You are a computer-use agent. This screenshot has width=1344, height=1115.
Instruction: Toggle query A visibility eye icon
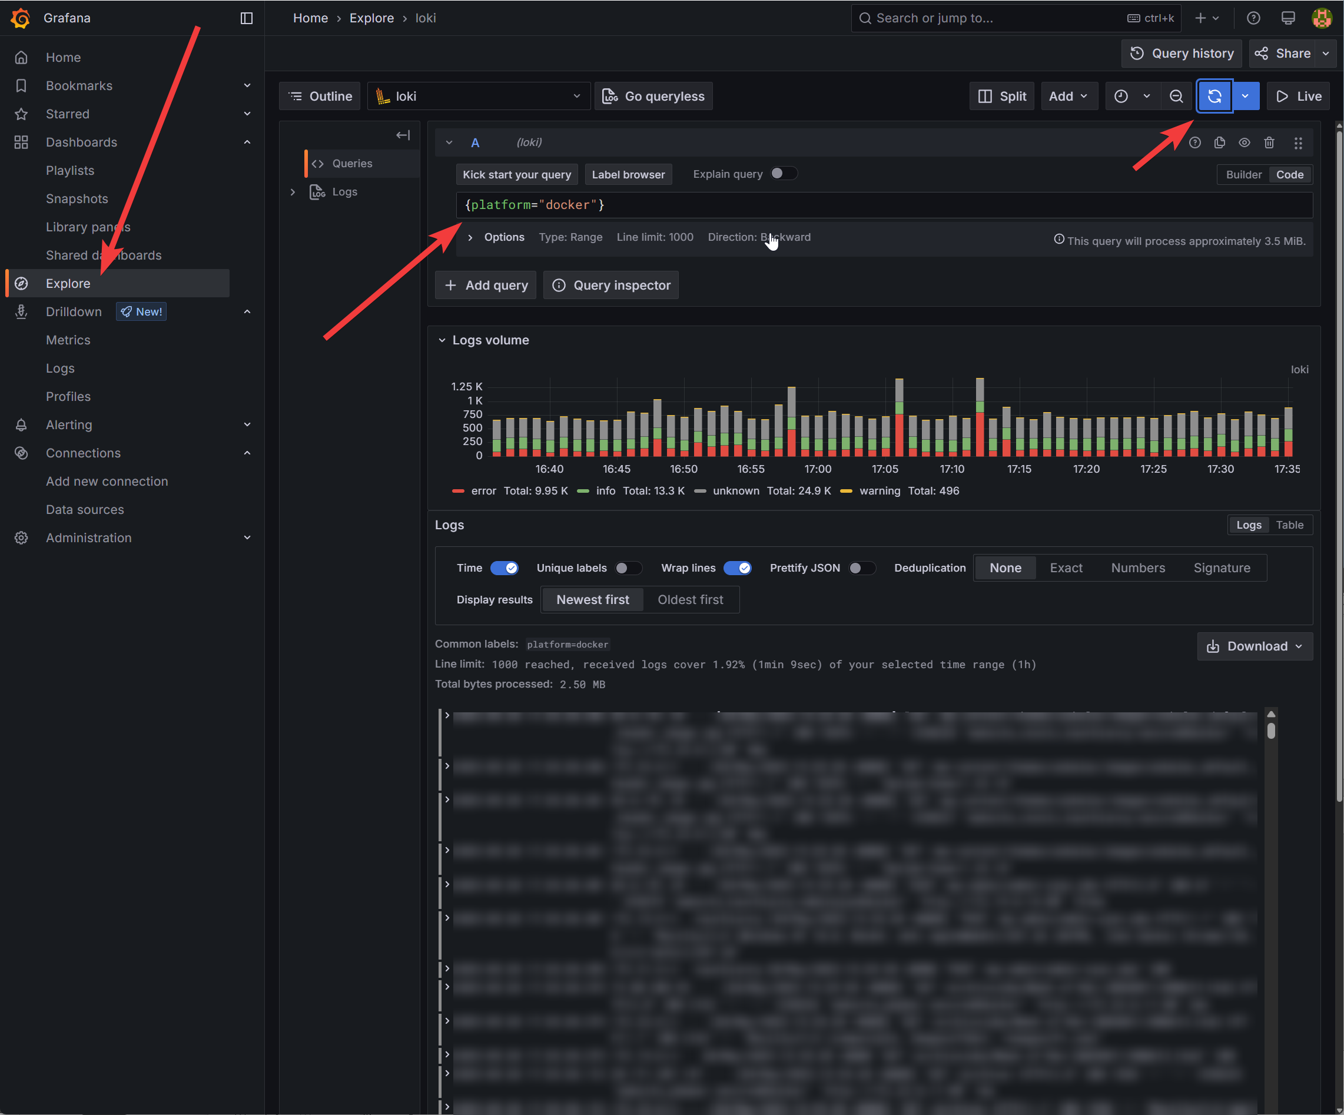click(x=1244, y=142)
